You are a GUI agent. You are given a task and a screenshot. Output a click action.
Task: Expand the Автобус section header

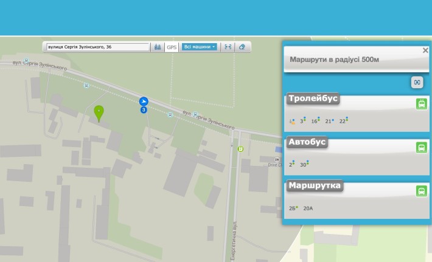pyautogui.click(x=308, y=142)
